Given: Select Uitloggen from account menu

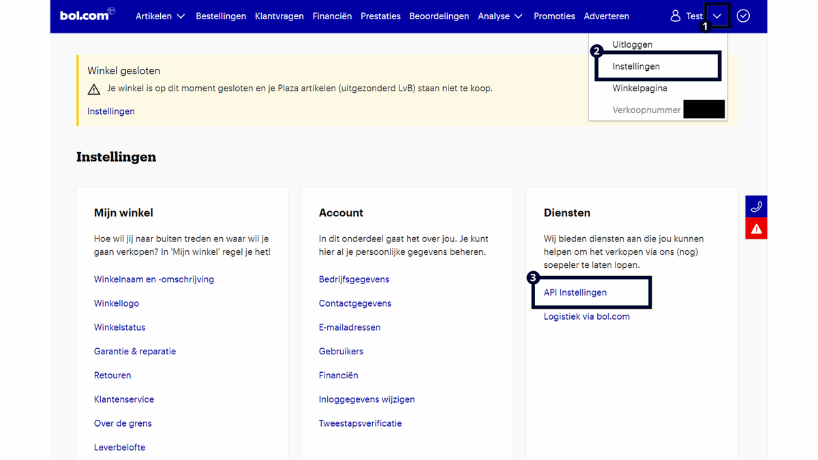Looking at the screenshot, I should click(x=633, y=44).
